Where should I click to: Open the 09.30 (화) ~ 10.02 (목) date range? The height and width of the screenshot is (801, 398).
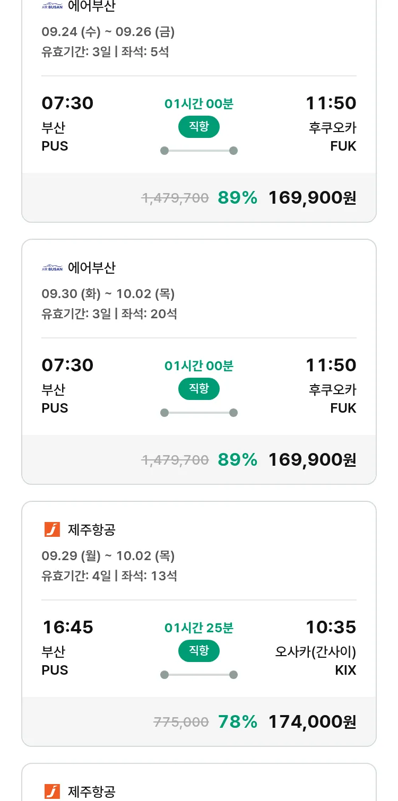[108, 294]
